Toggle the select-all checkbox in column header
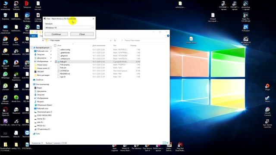The height and width of the screenshot is (155, 276). [x=55, y=46]
